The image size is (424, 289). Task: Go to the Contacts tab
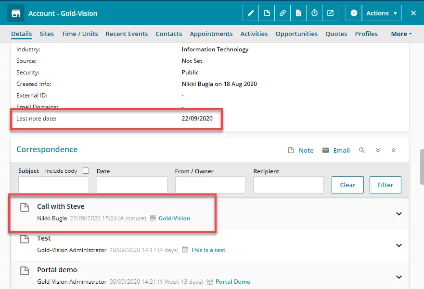pyautogui.click(x=169, y=34)
